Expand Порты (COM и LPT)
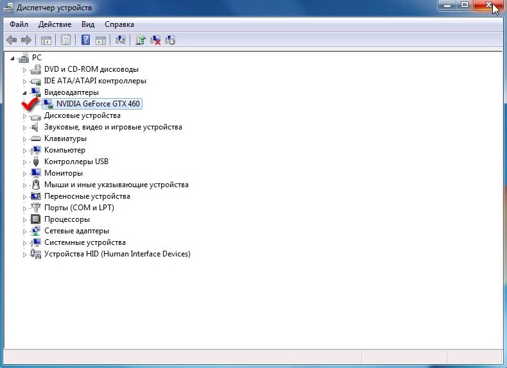507x368 pixels. click(x=24, y=208)
